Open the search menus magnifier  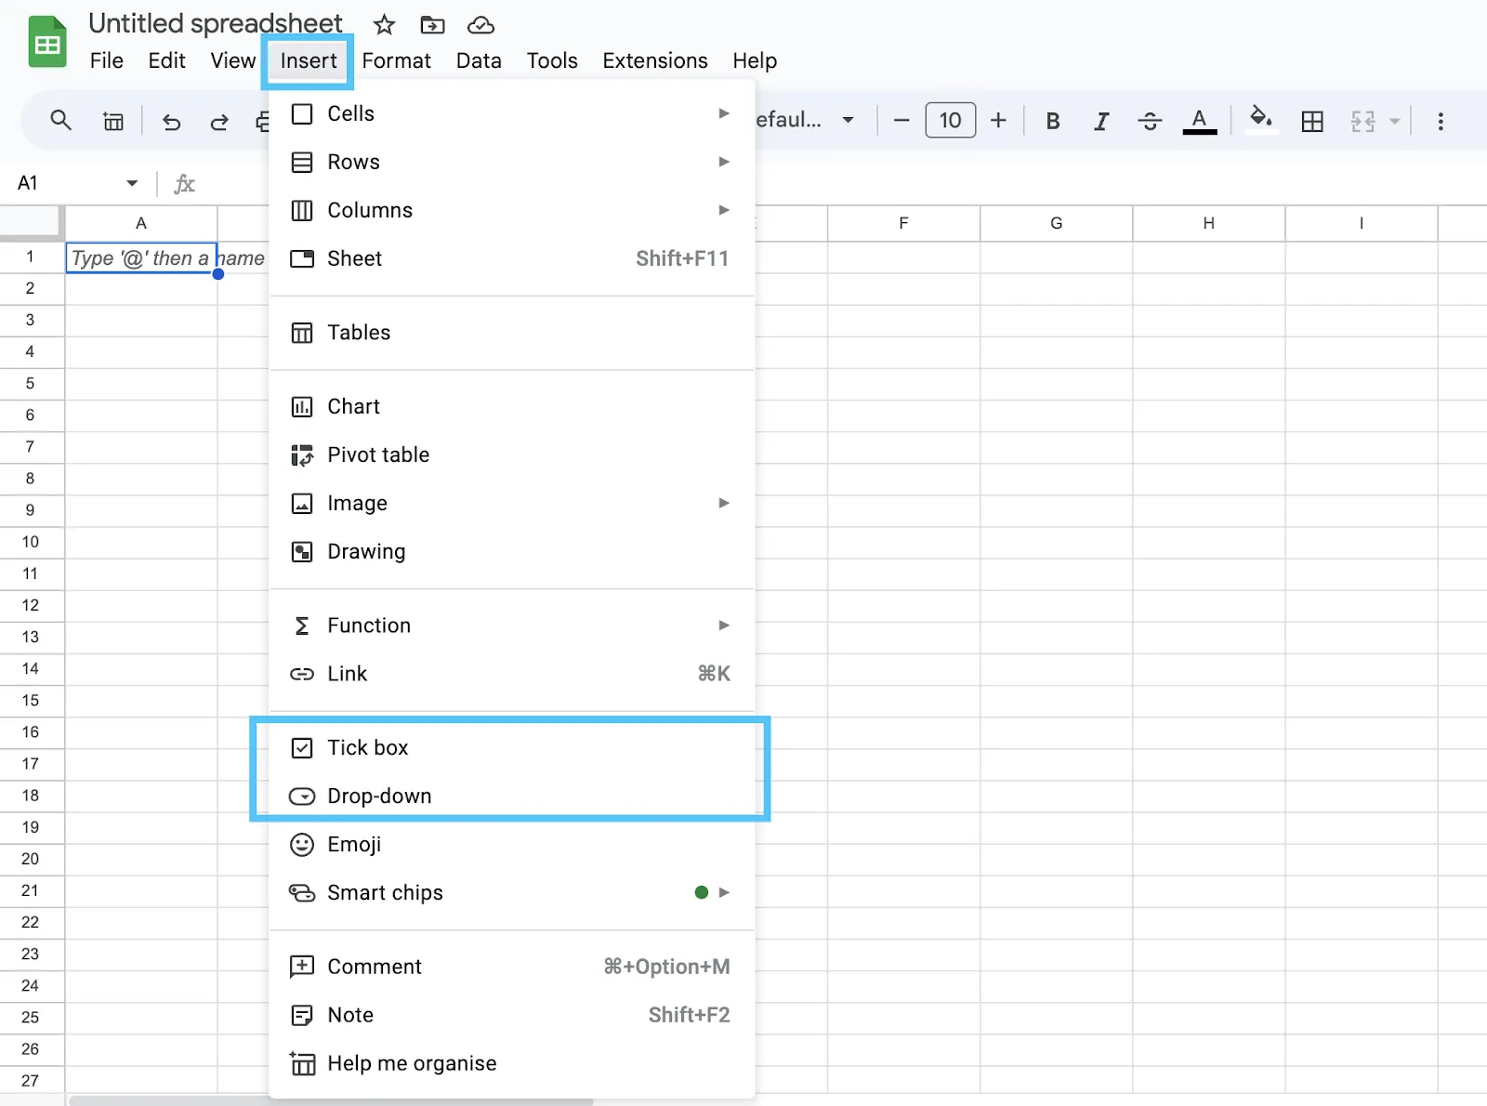[x=61, y=121]
